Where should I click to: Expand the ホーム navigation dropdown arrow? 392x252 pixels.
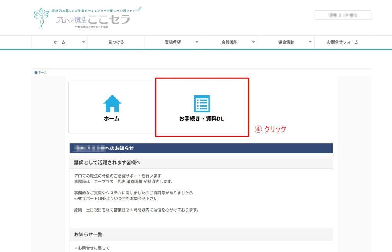(83, 42)
